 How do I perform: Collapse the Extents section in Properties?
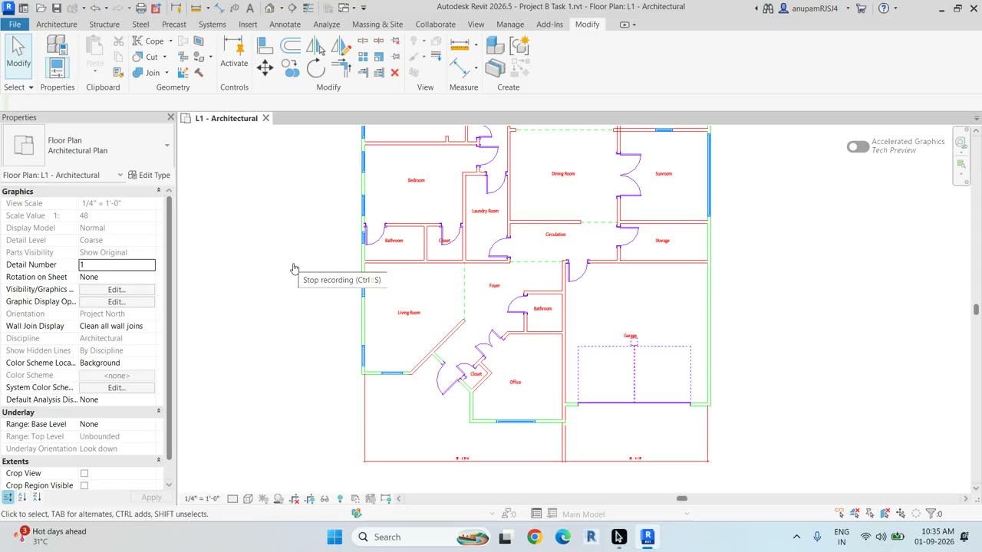[x=159, y=461]
